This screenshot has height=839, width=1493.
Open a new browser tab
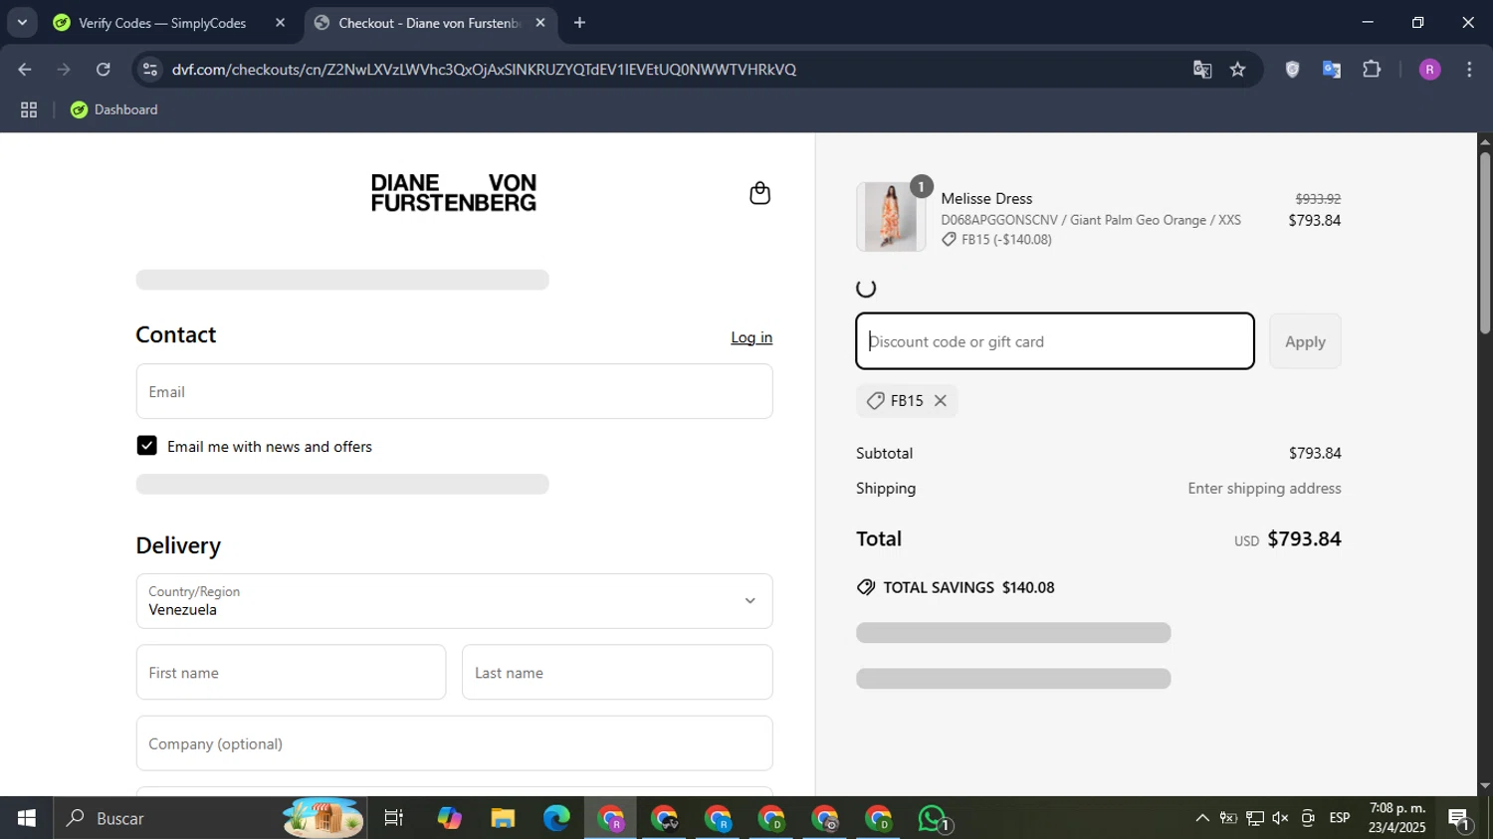[579, 23]
